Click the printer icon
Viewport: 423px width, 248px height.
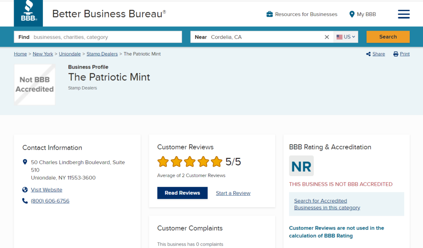point(396,54)
